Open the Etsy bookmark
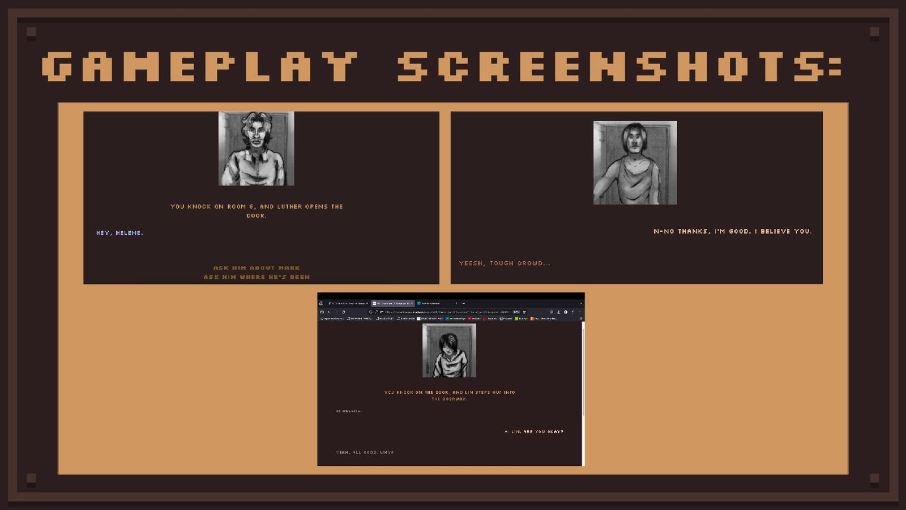 pos(533,318)
